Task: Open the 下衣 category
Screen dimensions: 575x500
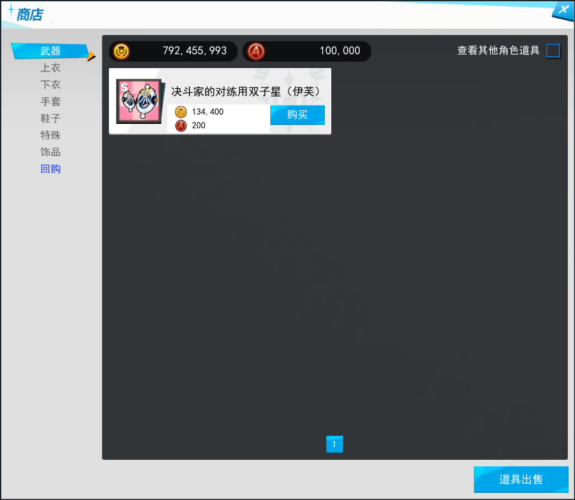Action: [x=51, y=85]
